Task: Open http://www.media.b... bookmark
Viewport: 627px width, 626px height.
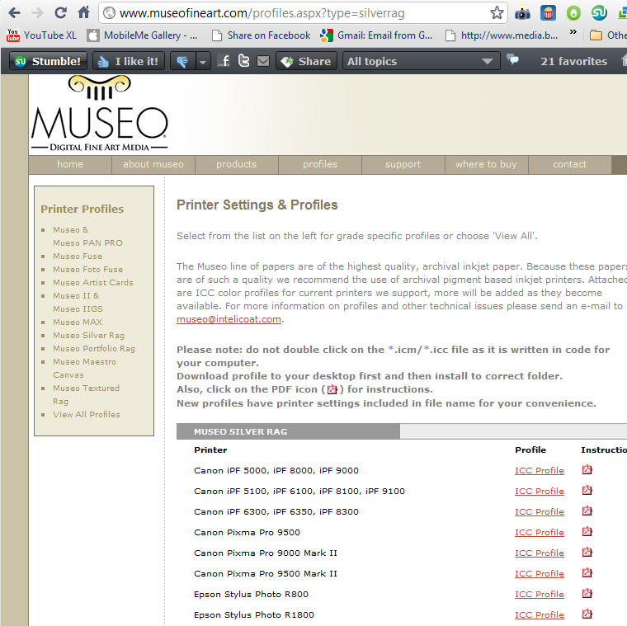Action: (502, 35)
